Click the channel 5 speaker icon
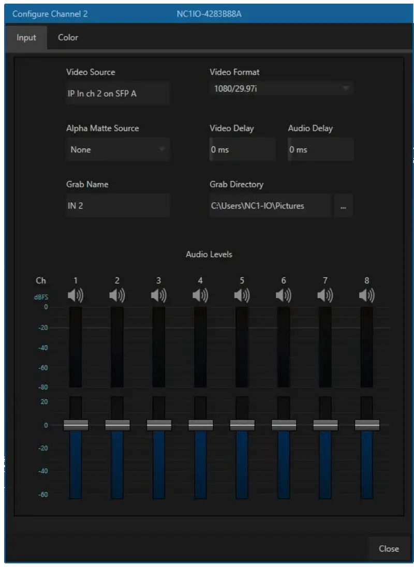The height and width of the screenshot is (567, 414). pos(241,296)
